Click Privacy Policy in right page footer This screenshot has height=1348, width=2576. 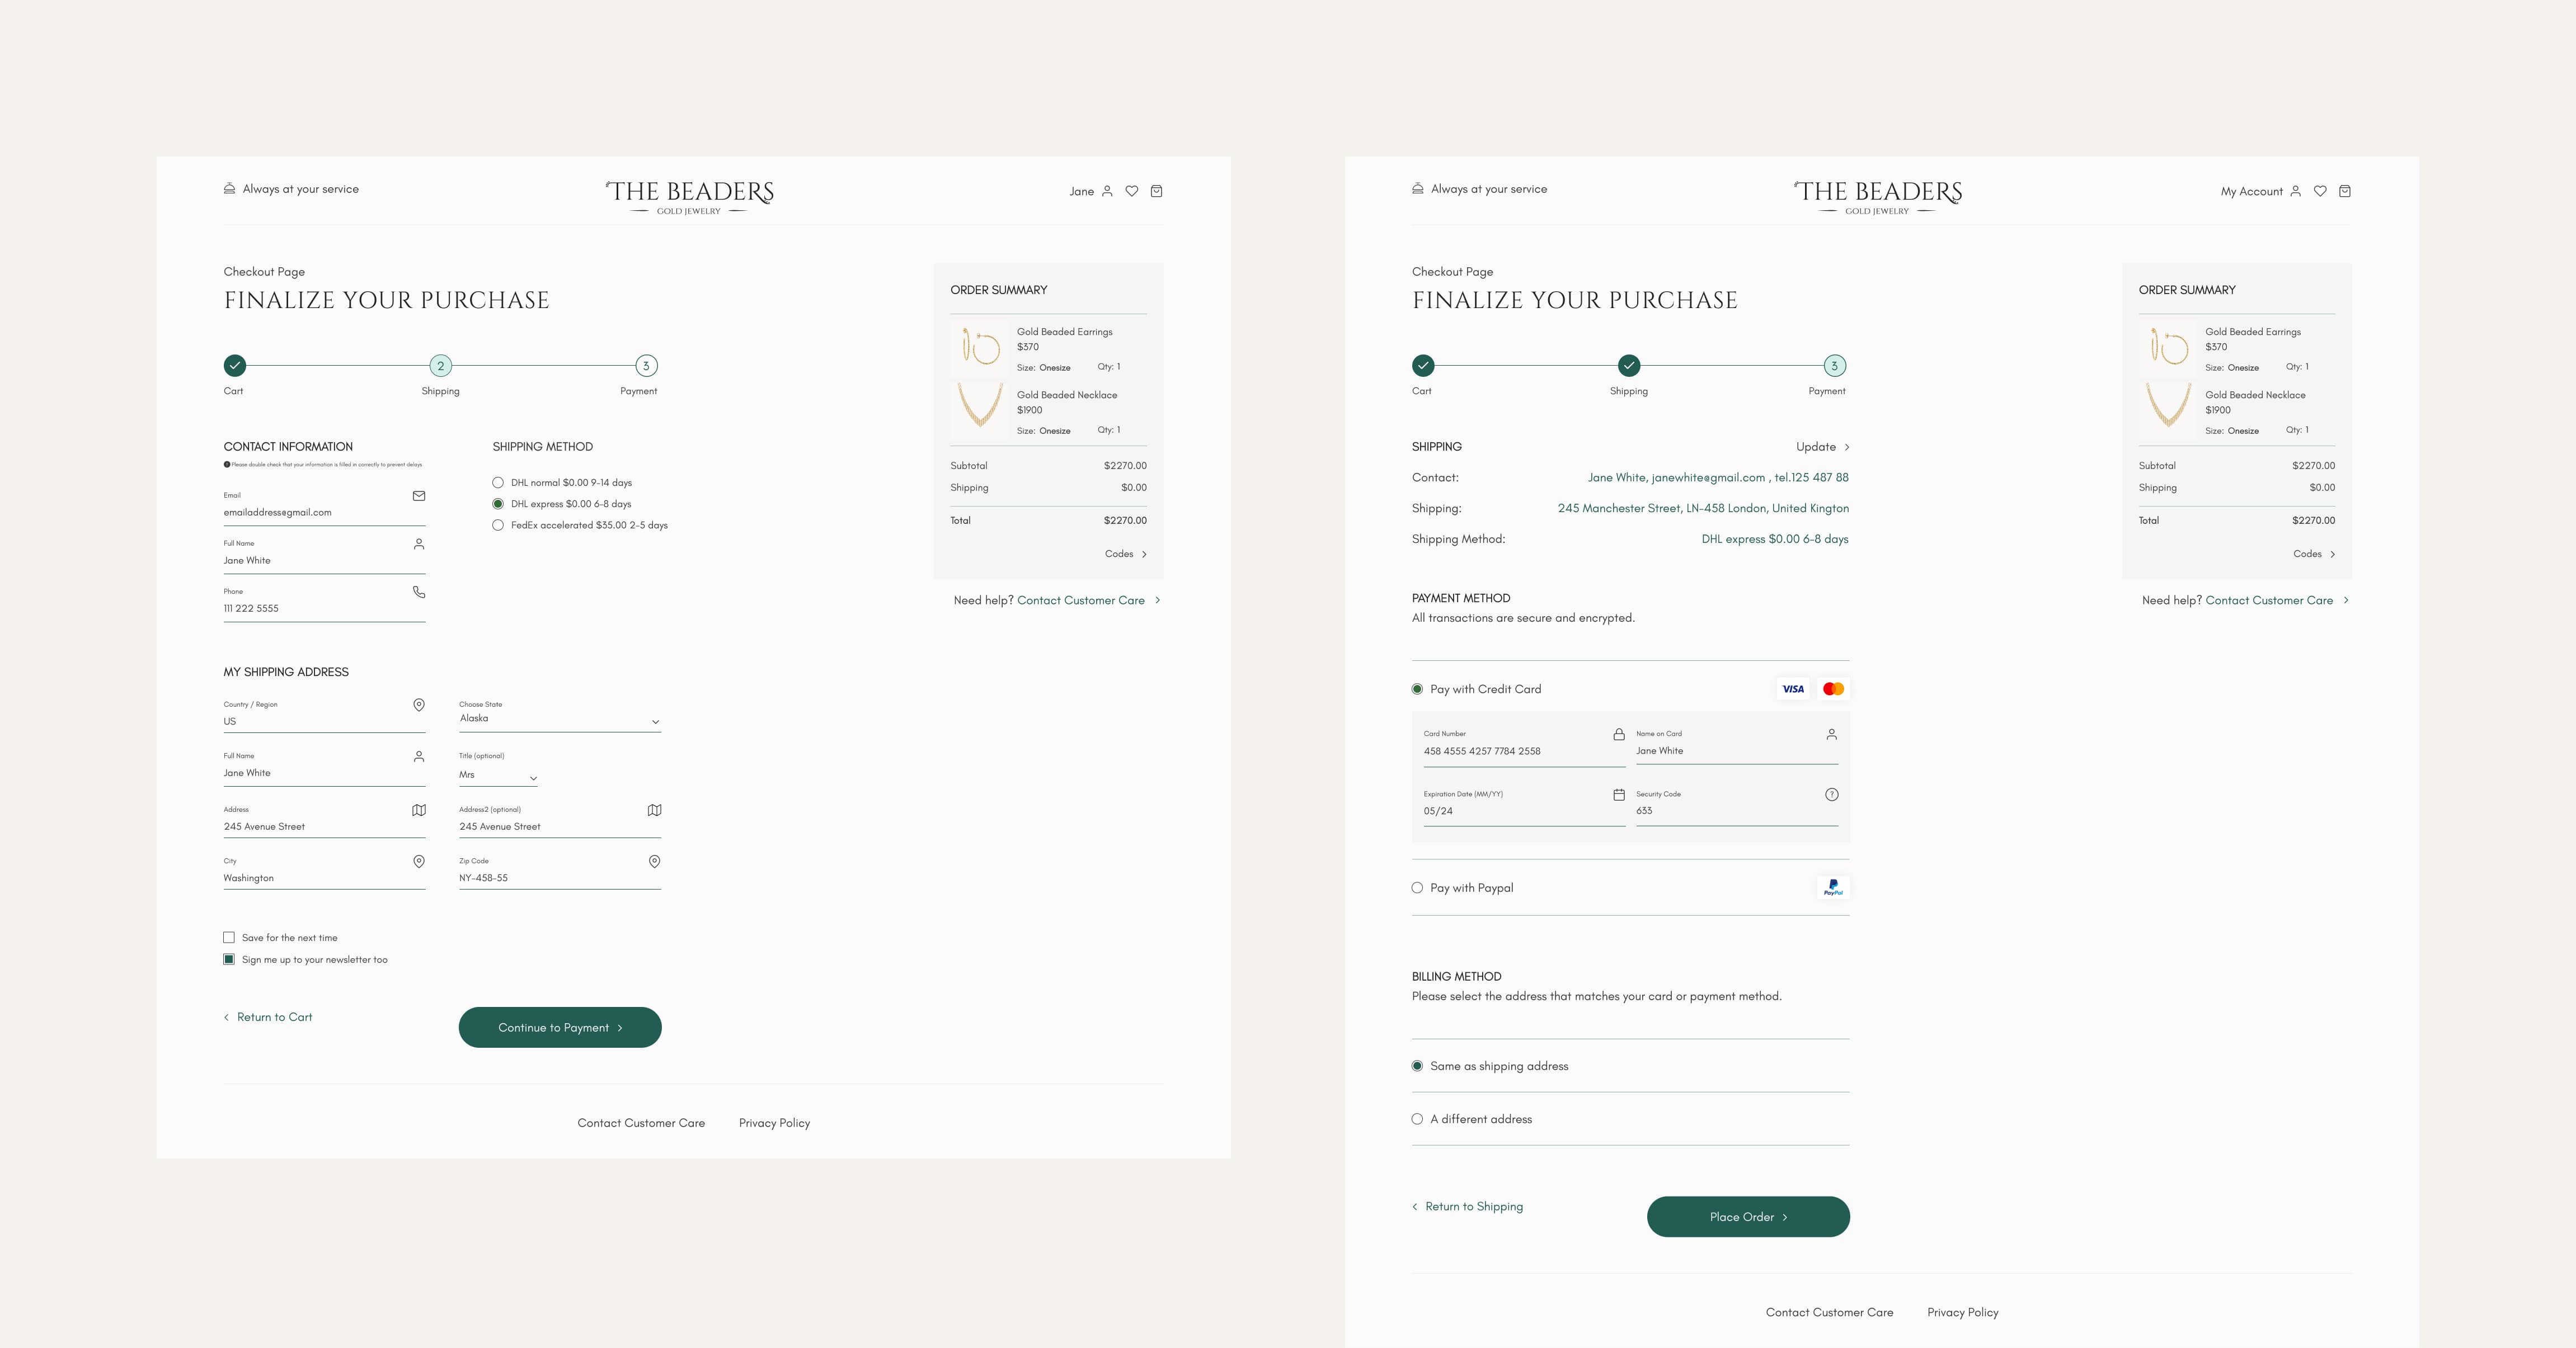tap(1962, 1312)
